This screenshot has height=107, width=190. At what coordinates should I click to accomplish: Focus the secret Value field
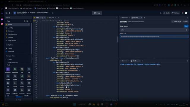click(154, 37)
